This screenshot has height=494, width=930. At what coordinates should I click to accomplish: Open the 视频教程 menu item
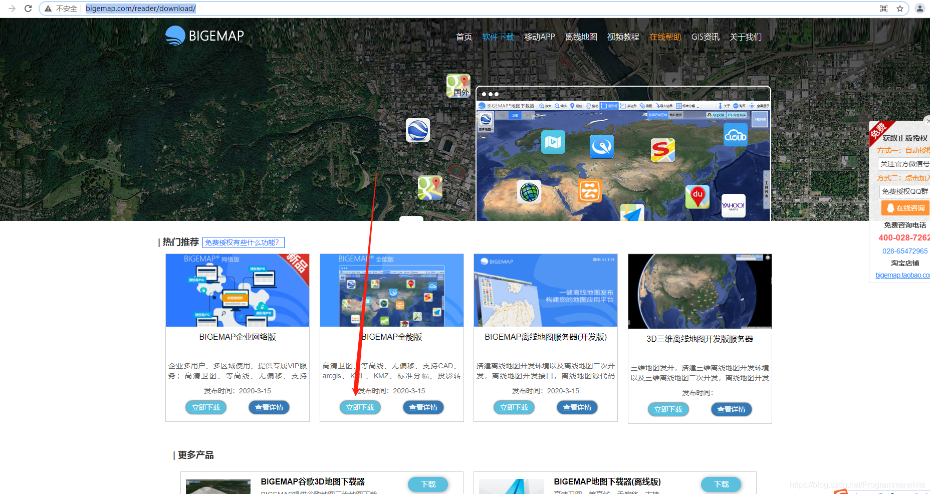click(x=623, y=37)
